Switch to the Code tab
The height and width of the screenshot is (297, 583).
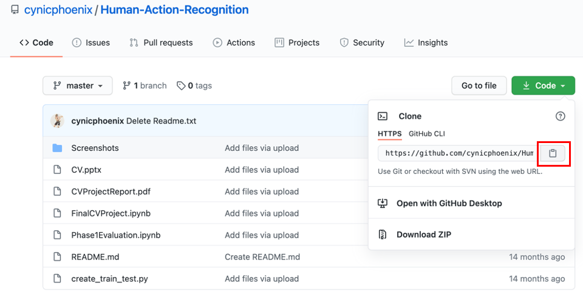[36, 42]
